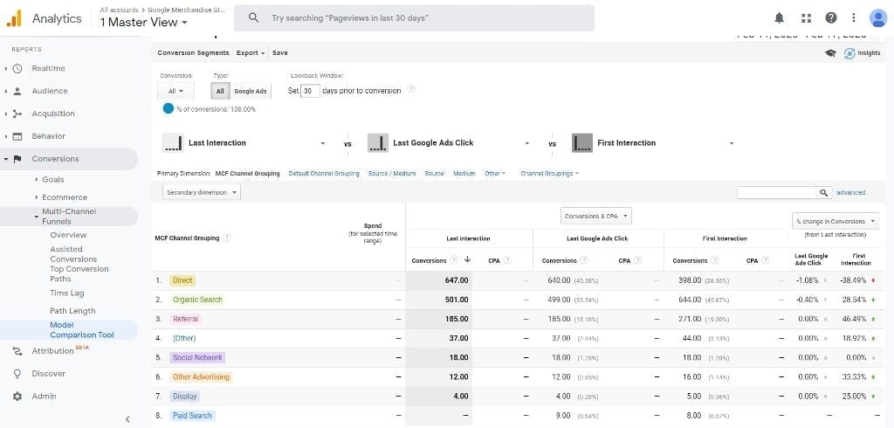Open the Google apps grid icon

pos(806,18)
